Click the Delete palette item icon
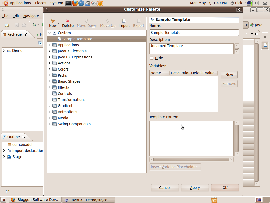270x203 pixels. tap(68, 21)
